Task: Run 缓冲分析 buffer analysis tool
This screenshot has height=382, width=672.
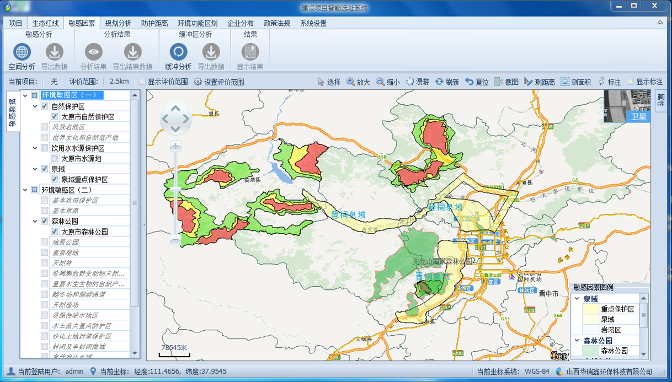Action: [178, 52]
